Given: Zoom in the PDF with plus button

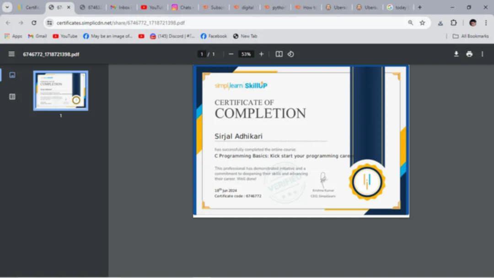Looking at the screenshot, I should (261, 54).
